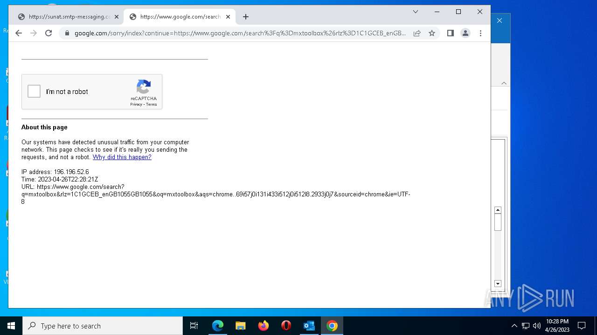Launch Microsoft Edge from taskbar
The height and width of the screenshot is (335, 597).
(218, 326)
